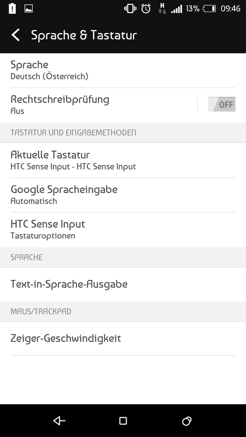Tap the home navigation button
The image size is (246, 437).
point(123,420)
